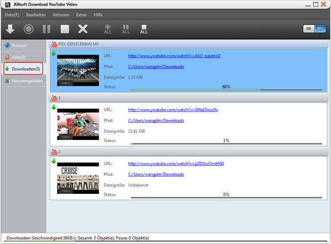Delete the selected task with X icon
Image resolution: width=331 pixels, height=244 pixels.
(x=83, y=29)
